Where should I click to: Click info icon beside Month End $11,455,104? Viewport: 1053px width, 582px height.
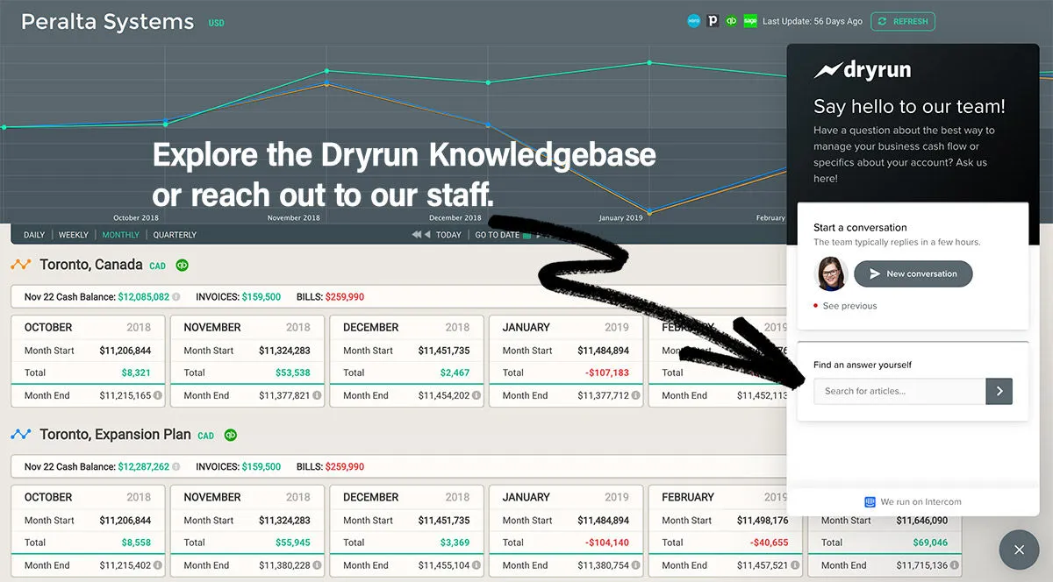point(476,565)
